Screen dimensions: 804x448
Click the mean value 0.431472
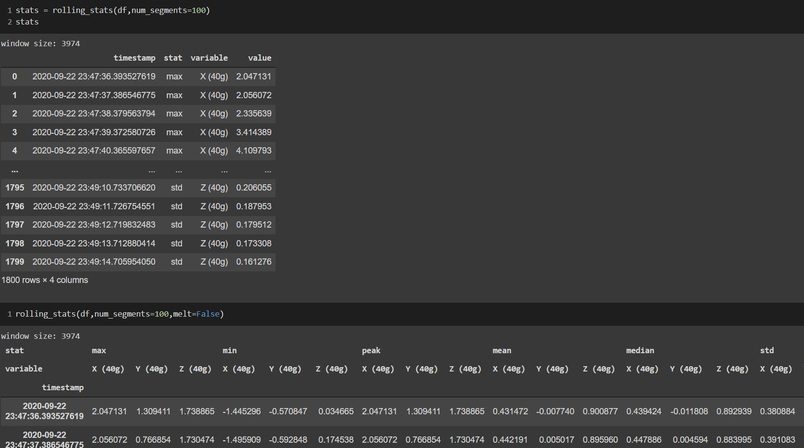click(510, 411)
